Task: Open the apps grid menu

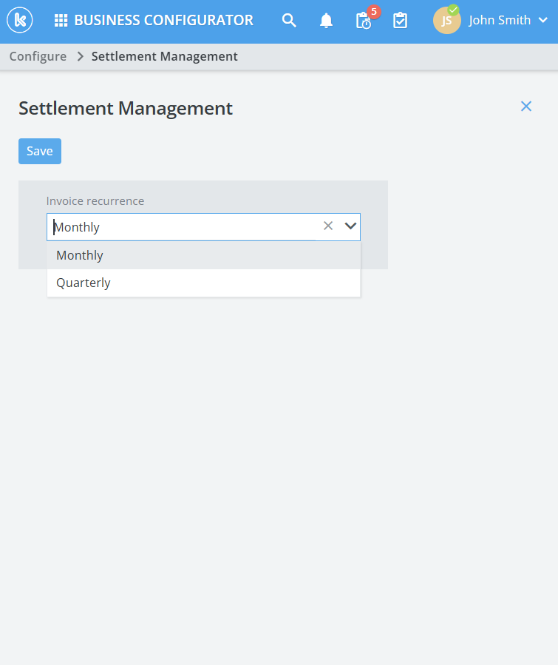Action: point(61,21)
